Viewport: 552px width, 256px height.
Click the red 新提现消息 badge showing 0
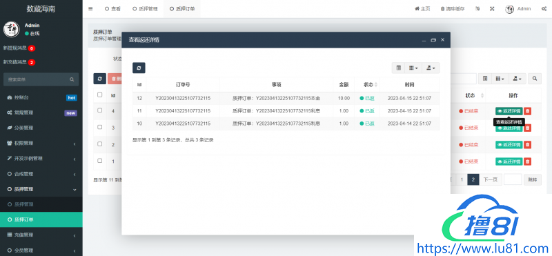[32, 48]
